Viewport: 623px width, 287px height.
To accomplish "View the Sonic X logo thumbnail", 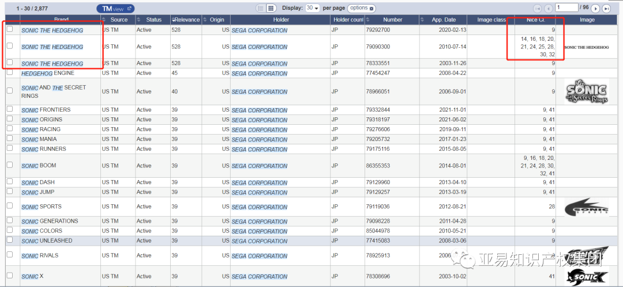I will 587,276.
